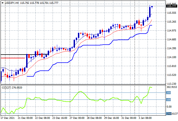Click the 114.975 price scale label
Viewport: 178px width, 121px height.
coord(172,30)
